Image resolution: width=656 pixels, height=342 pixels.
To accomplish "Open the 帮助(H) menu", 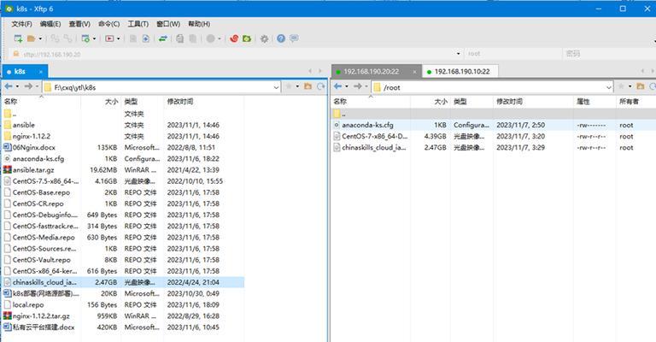I will click(199, 24).
